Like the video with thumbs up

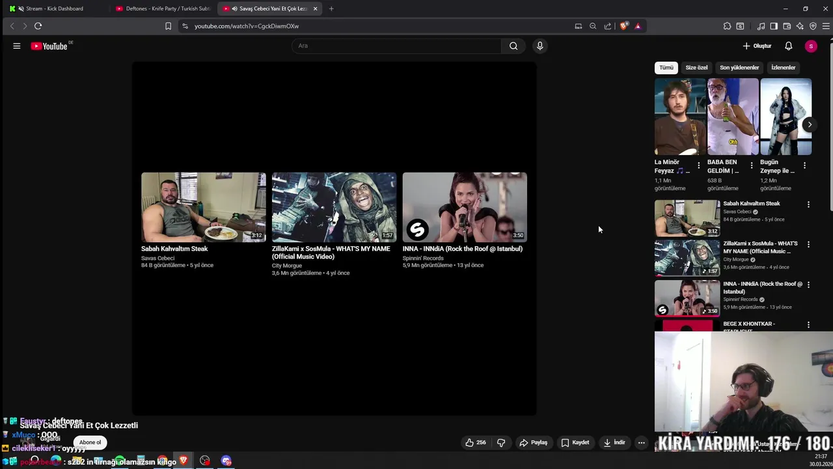pyautogui.click(x=476, y=442)
